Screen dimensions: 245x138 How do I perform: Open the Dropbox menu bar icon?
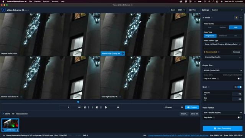pyautogui.click(x=186, y=2)
